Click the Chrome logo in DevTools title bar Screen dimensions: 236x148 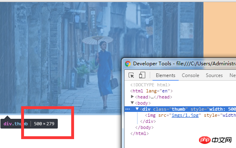[128, 64]
